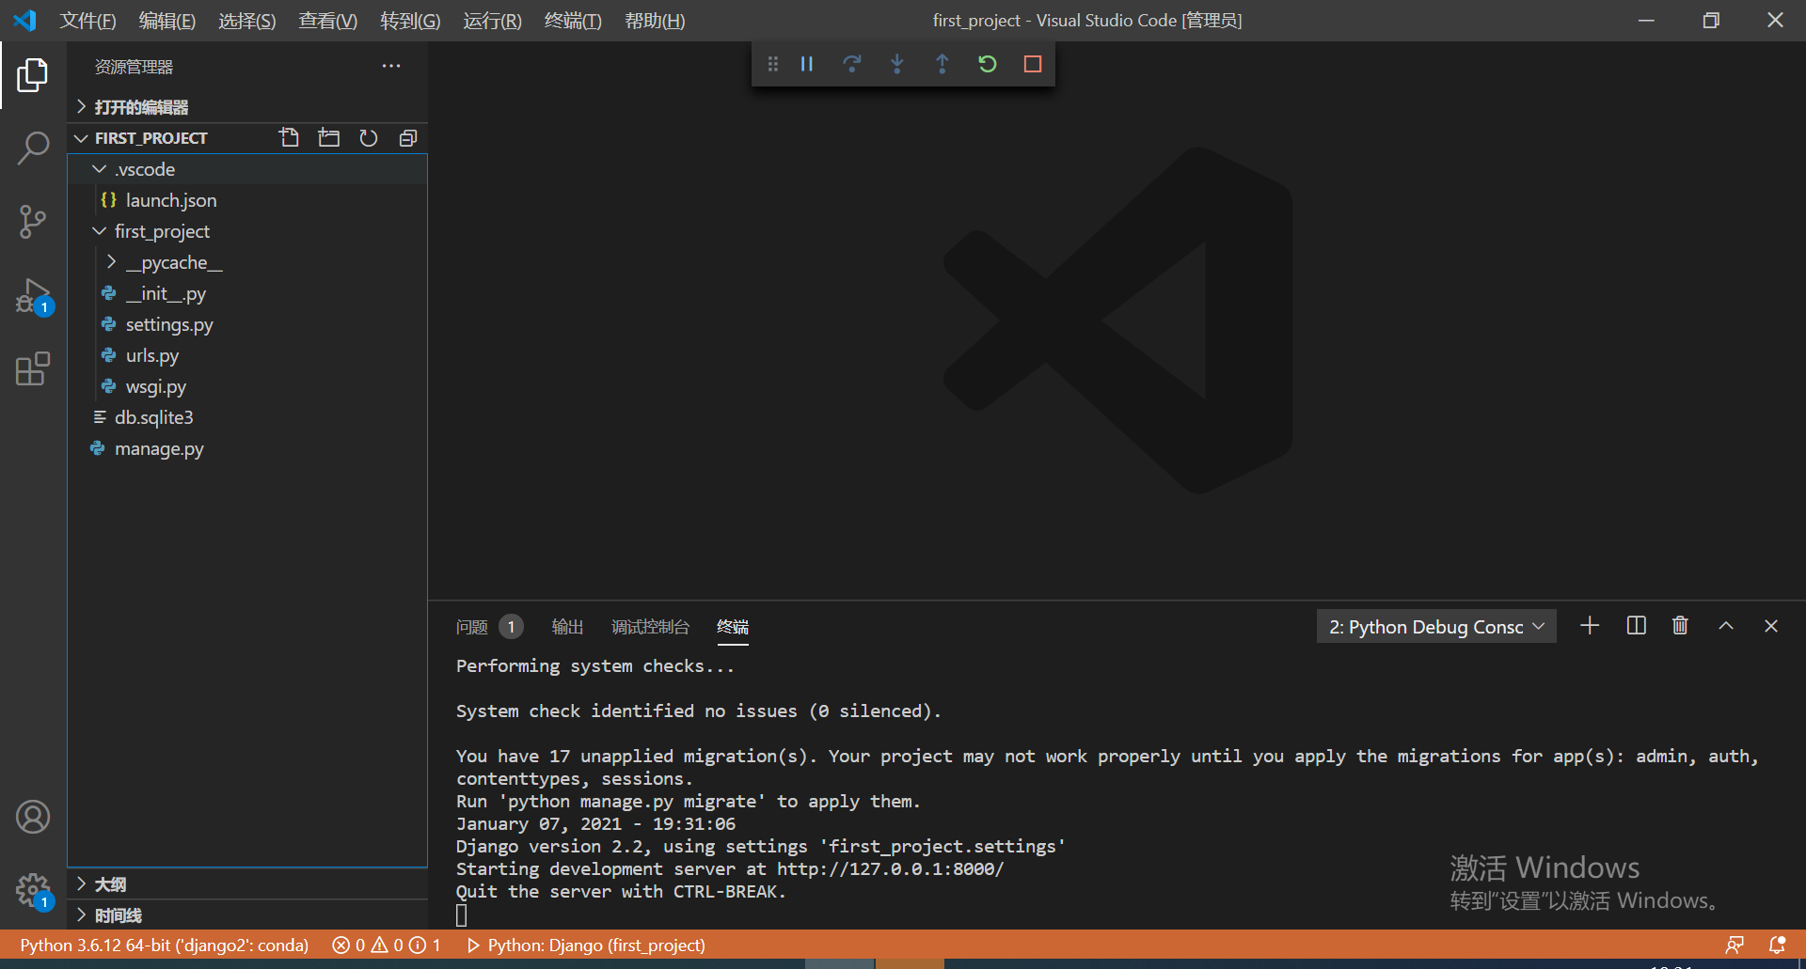
Task: Open settings.py file
Action: 248,324
